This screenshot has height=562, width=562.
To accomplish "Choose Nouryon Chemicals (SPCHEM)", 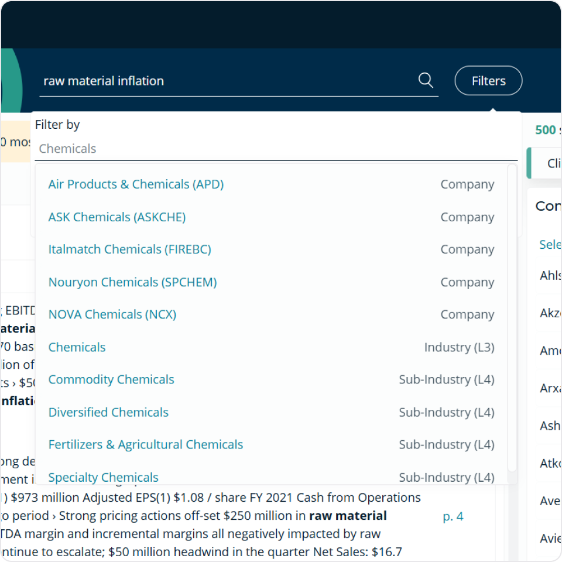I will tap(271, 282).
